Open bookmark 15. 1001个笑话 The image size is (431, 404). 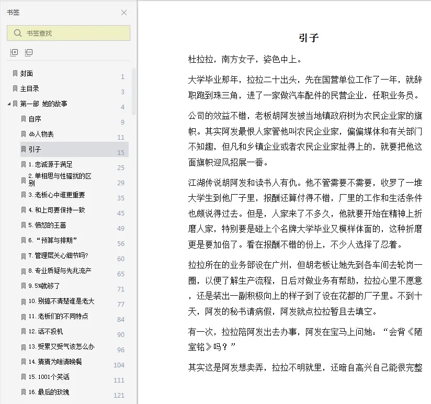tap(49, 377)
